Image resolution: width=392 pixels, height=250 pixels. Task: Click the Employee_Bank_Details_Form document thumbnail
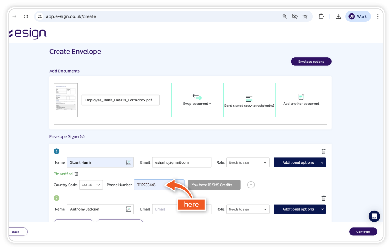65,100
